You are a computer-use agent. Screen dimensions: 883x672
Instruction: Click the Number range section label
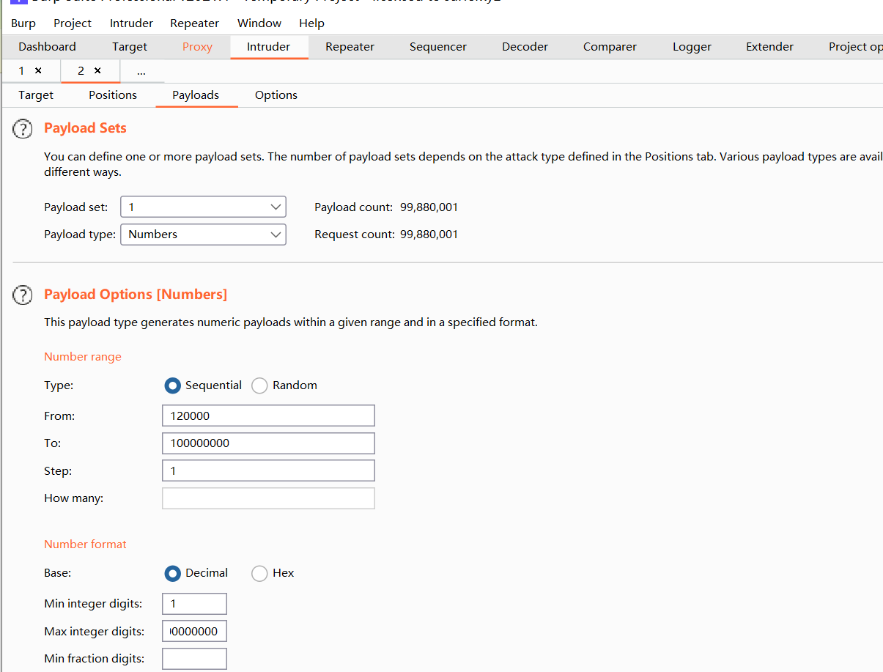(x=83, y=357)
